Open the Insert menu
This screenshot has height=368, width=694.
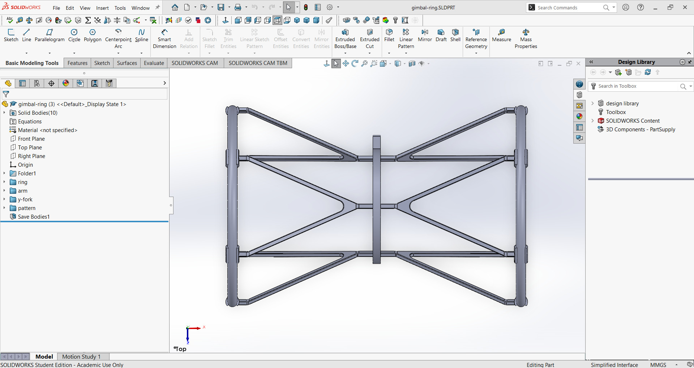point(102,8)
